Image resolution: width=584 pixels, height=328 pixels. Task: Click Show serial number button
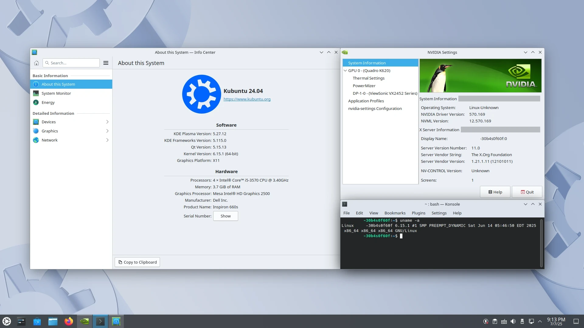(x=225, y=216)
